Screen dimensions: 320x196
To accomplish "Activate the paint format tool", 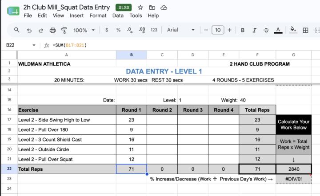I will coord(64,30).
